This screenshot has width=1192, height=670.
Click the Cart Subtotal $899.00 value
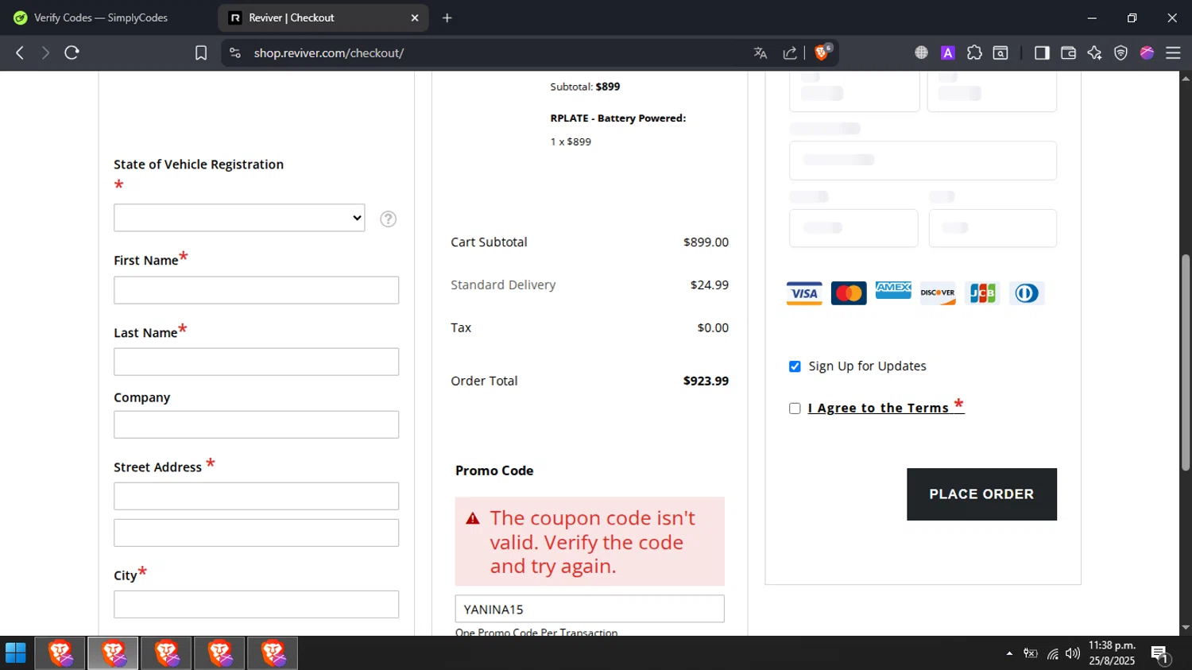tap(706, 242)
